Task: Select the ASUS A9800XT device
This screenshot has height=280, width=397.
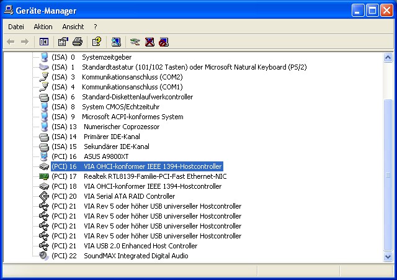Action: click(90, 156)
